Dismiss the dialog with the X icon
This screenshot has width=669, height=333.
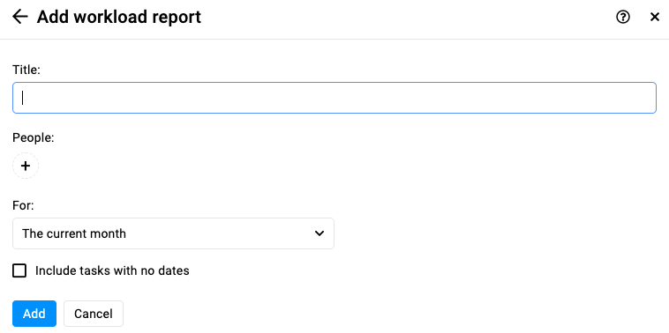(x=655, y=17)
